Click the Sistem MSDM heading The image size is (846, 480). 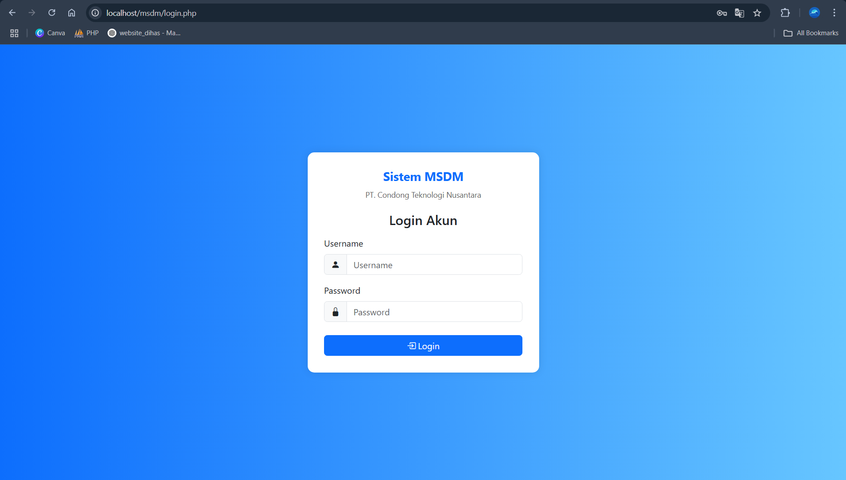423,177
